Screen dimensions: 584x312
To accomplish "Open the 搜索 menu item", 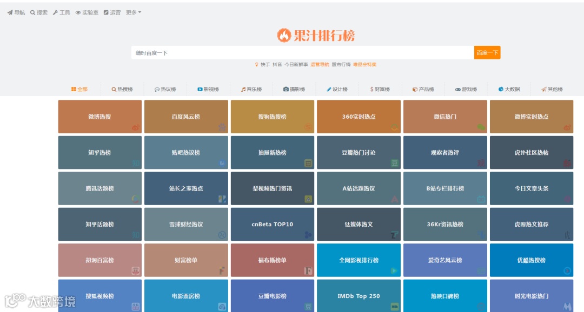I will 39,12.
